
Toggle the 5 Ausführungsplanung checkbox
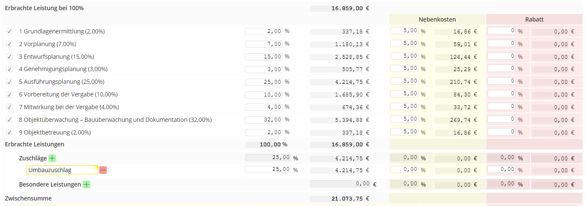pyautogui.click(x=9, y=82)
